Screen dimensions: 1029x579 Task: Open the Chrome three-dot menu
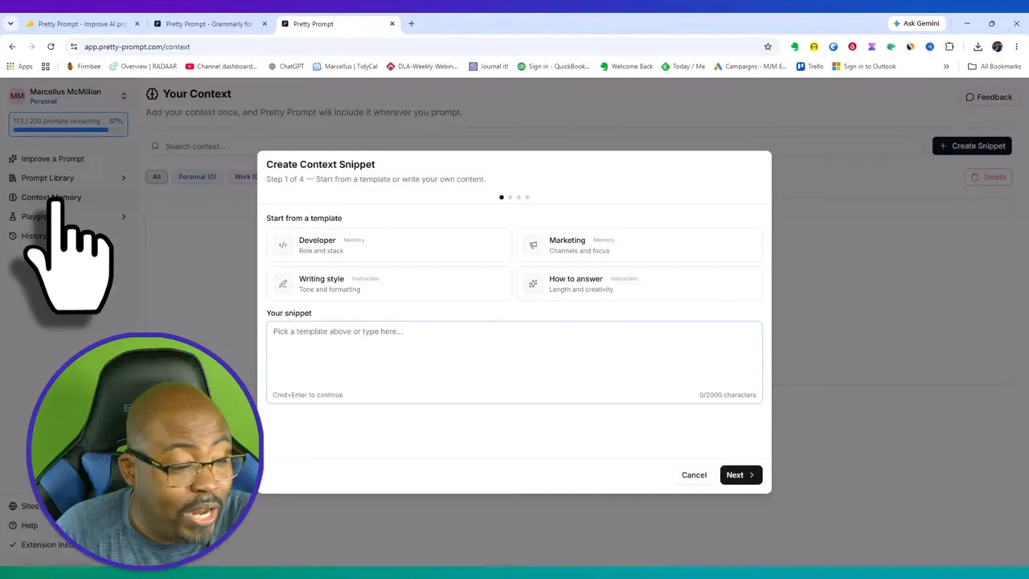point(1016,47)
